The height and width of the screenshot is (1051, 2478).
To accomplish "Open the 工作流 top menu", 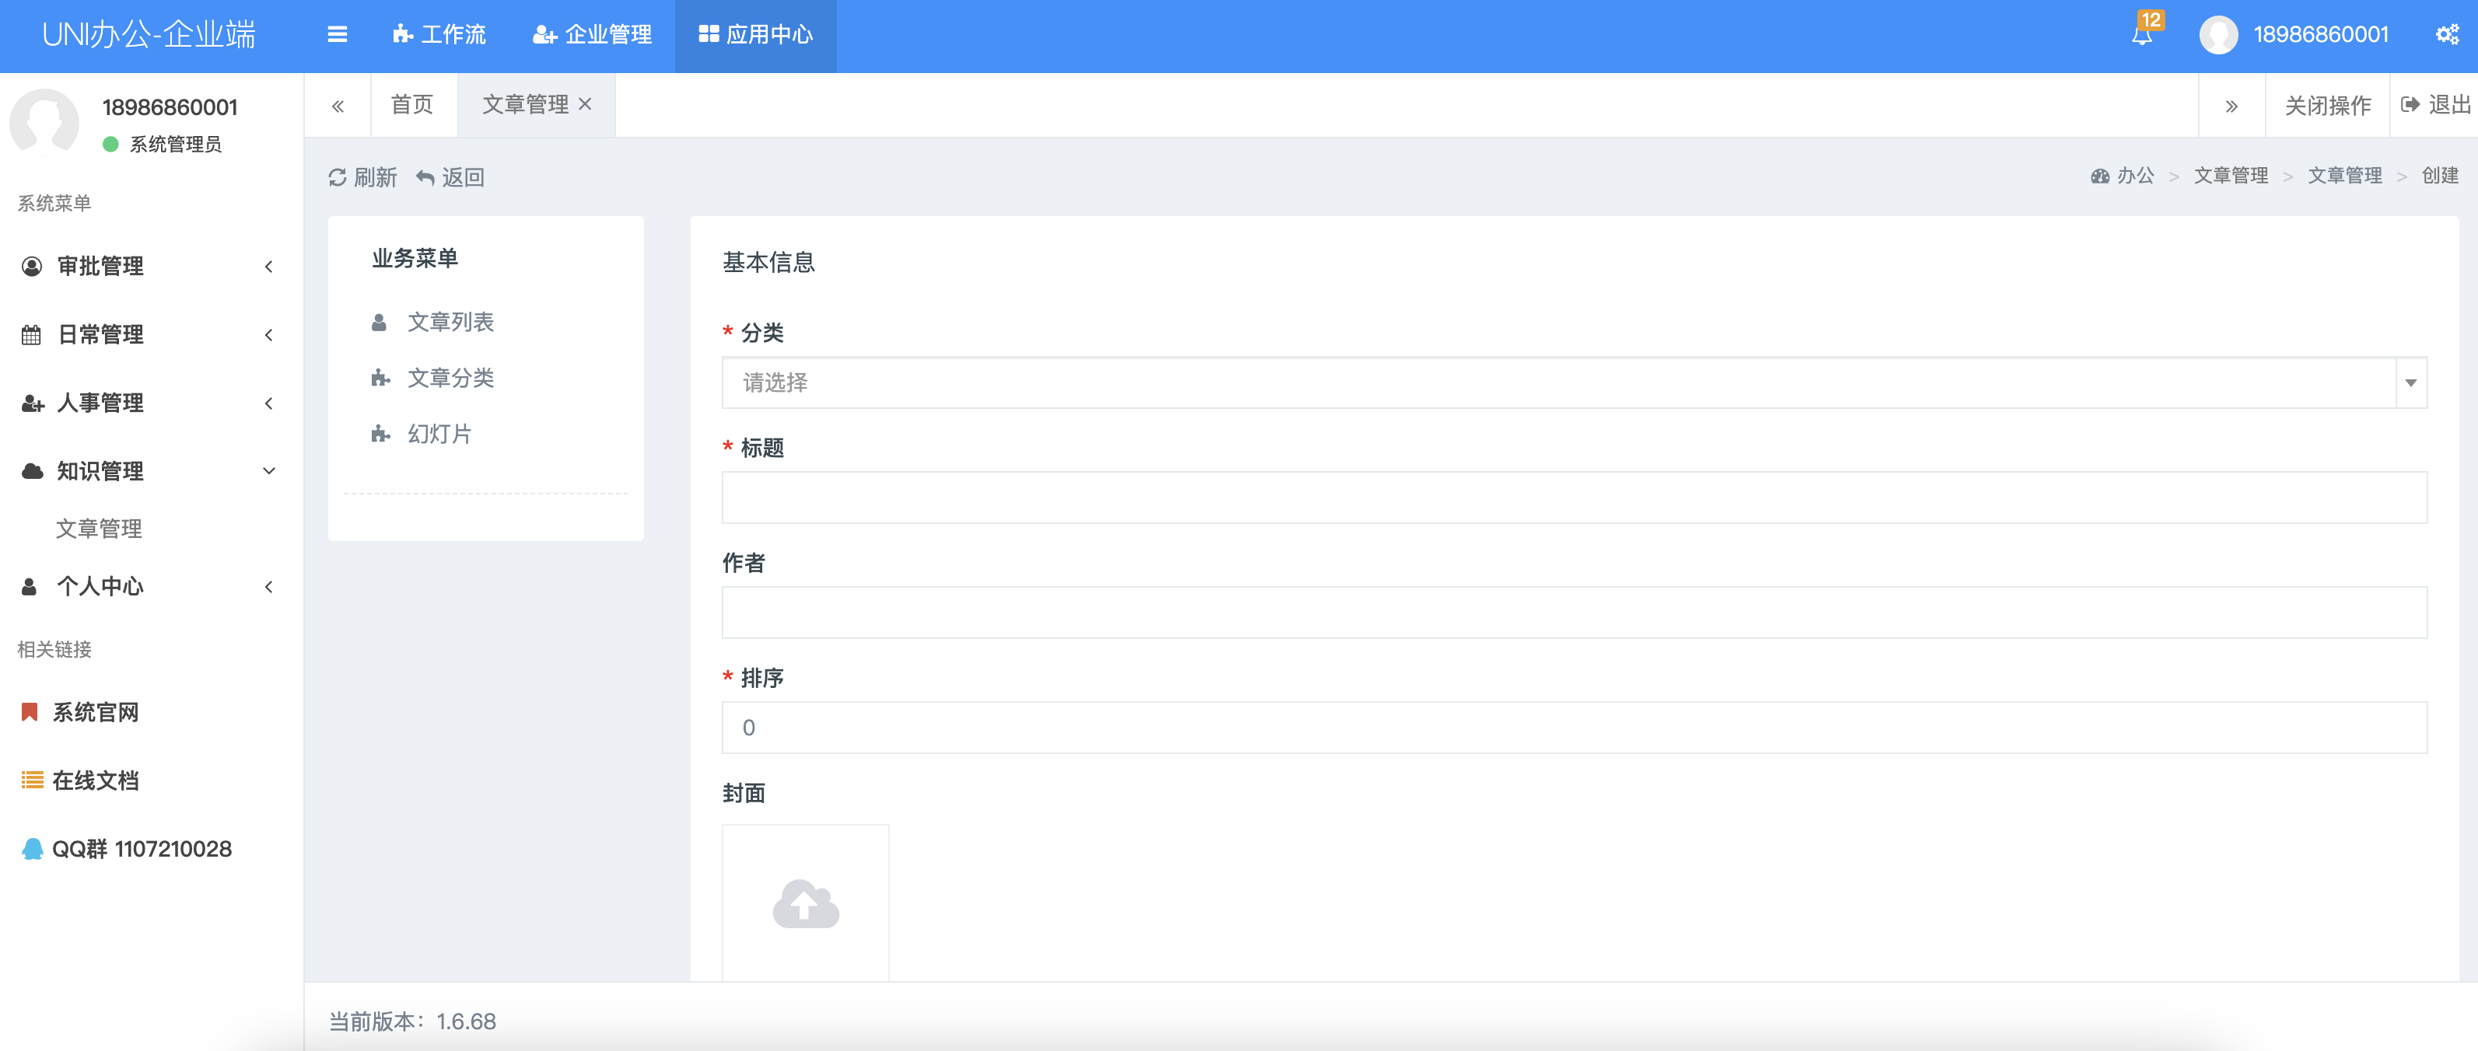I will pyautogui.click(x=439, y=36).
